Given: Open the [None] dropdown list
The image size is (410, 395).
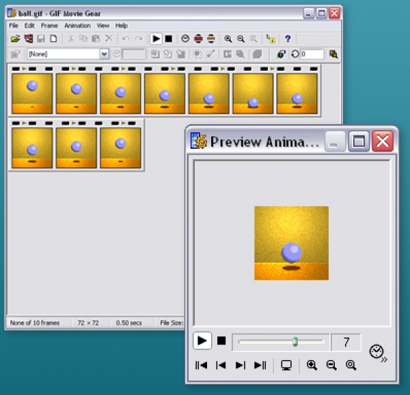Looking at the screenshot, I should (x=105, y=54).
